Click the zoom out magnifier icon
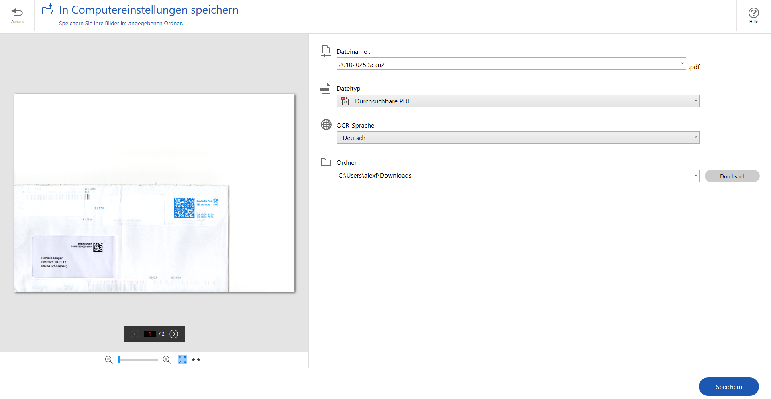 coord(108,360)
